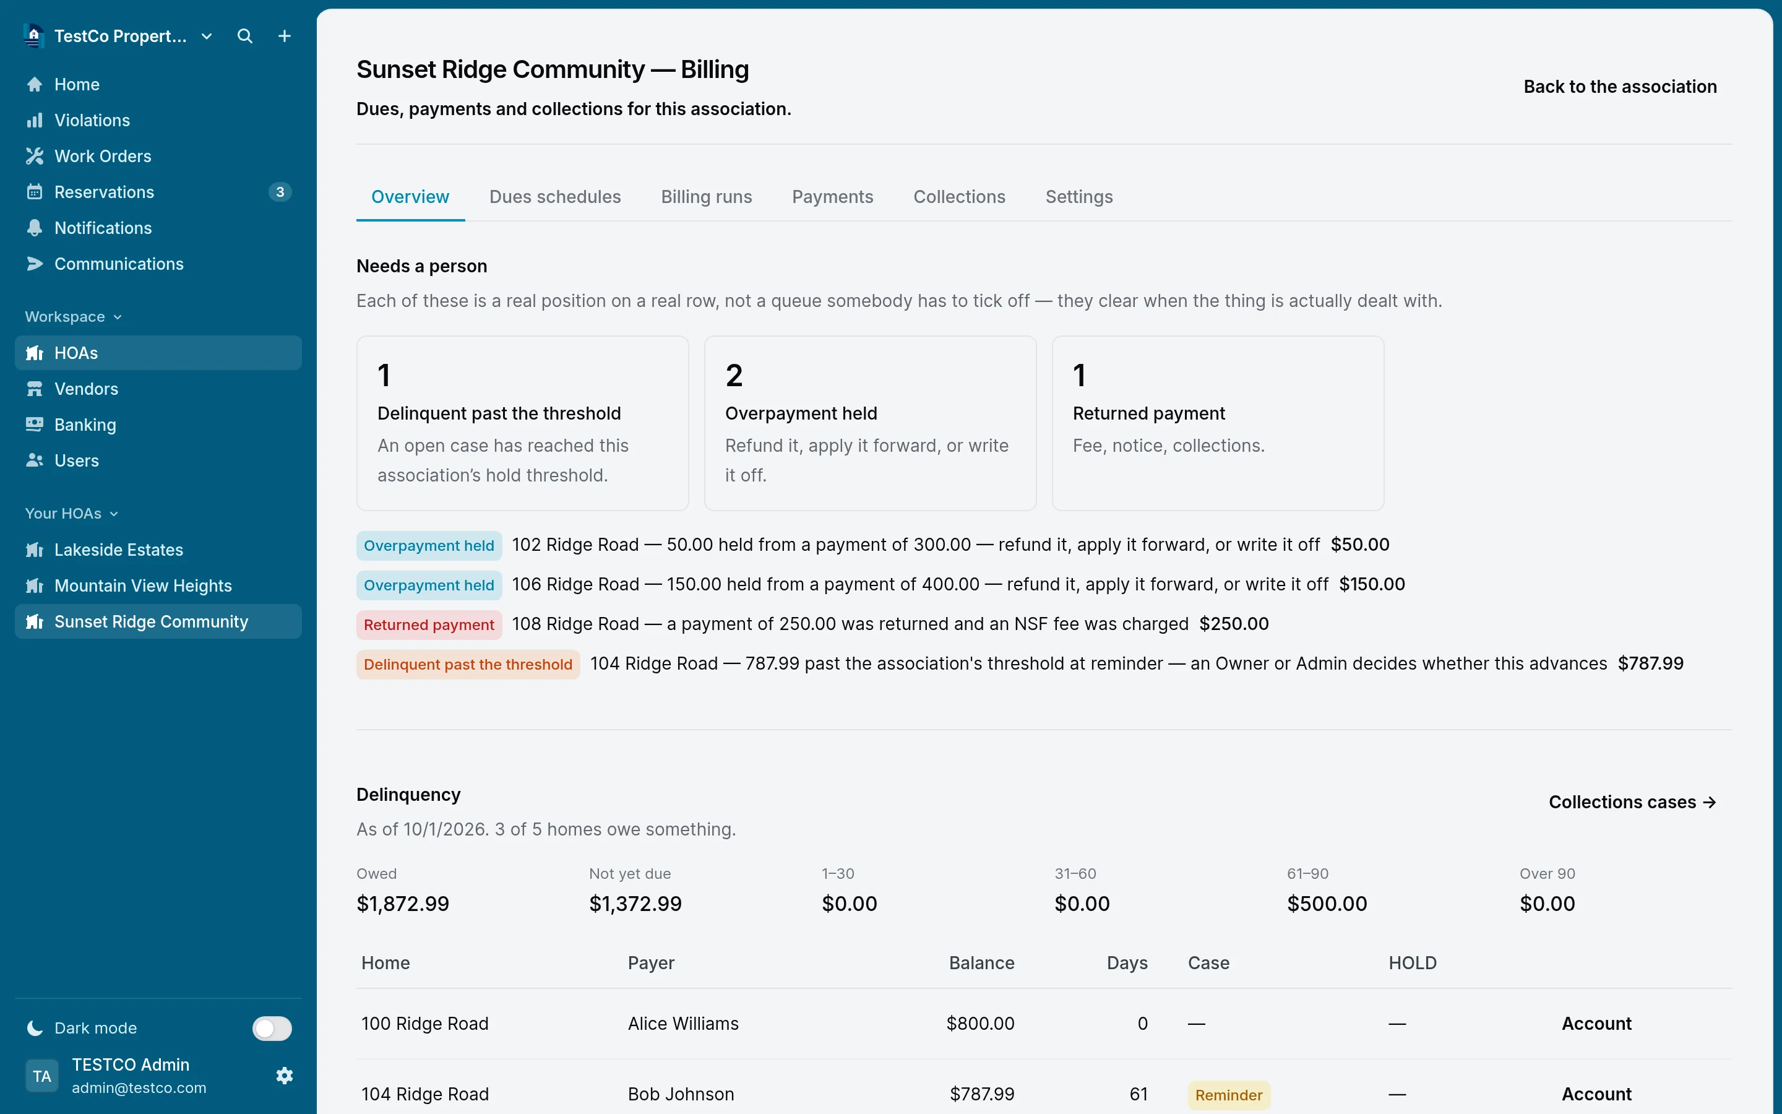Image resolution: width=1782 pixels, height=1114 pixels.
Task: Click the $787.99 balance for Bob Johnson
Action: coord(983,1094)
